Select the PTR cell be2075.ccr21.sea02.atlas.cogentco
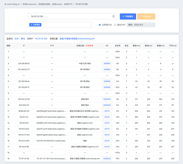 [x=52, y=129]
